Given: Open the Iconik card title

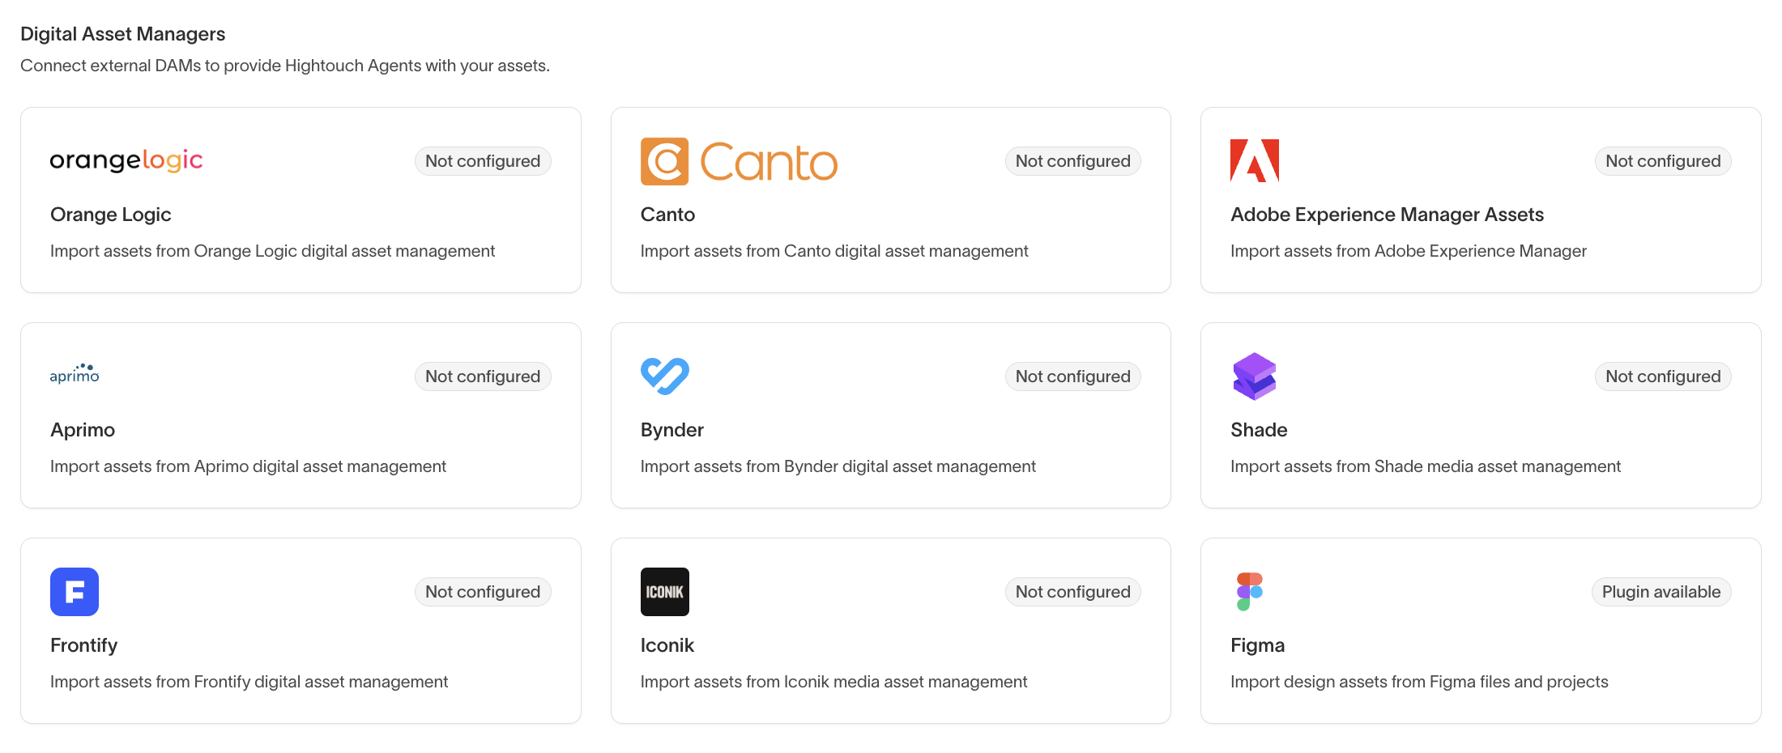Looking at the screenshot, I should coord(667,645).
